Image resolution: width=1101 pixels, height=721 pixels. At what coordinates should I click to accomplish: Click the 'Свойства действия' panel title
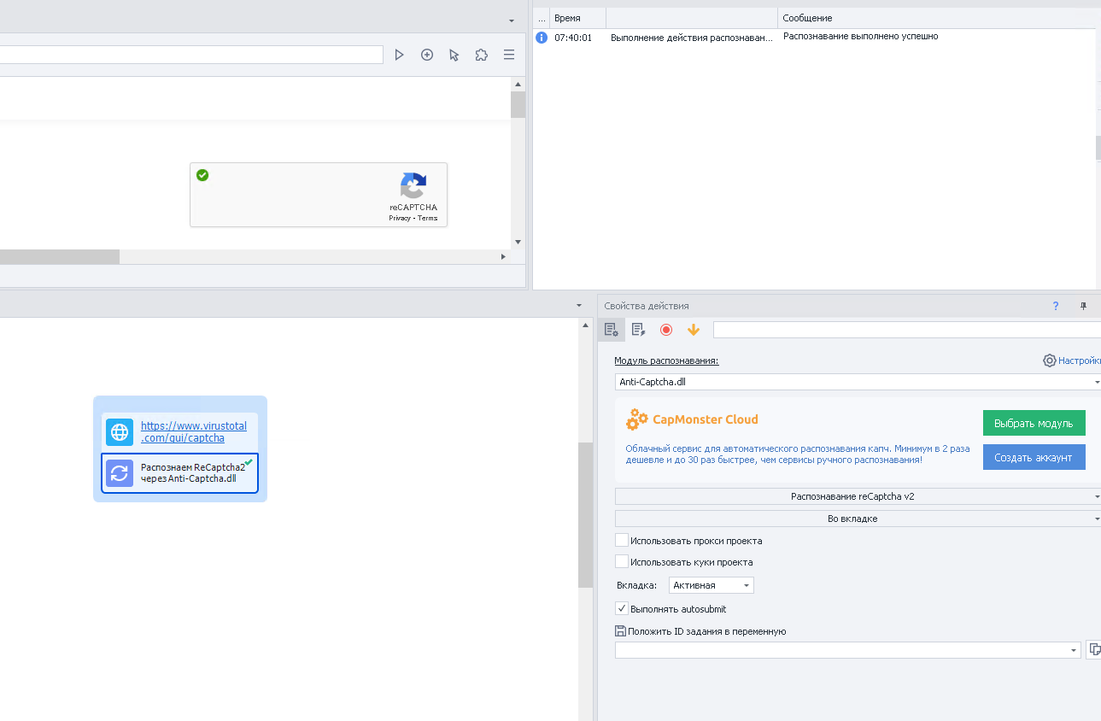pos(646,306)
